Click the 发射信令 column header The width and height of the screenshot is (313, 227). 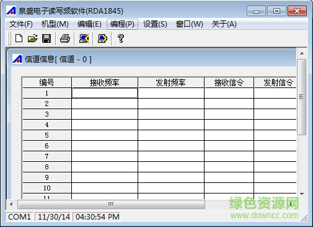(x=275, y=82)
